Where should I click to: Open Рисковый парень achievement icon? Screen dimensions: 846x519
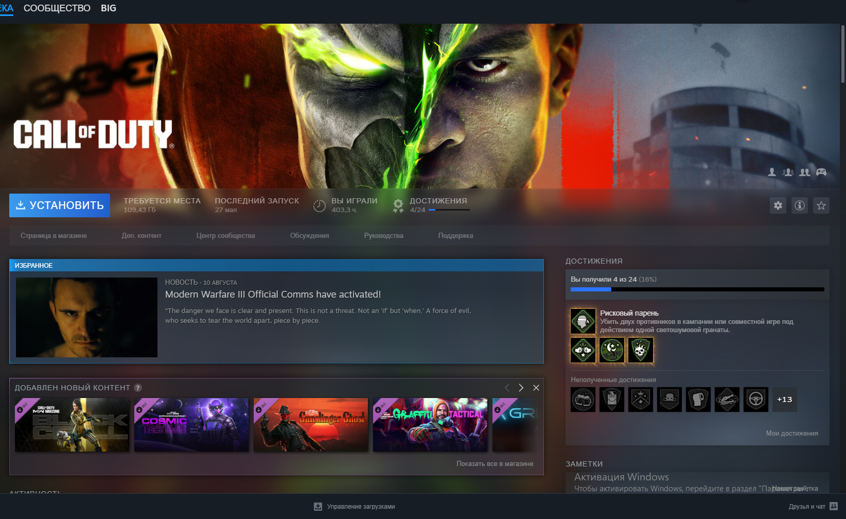click(x=583, y=321)
